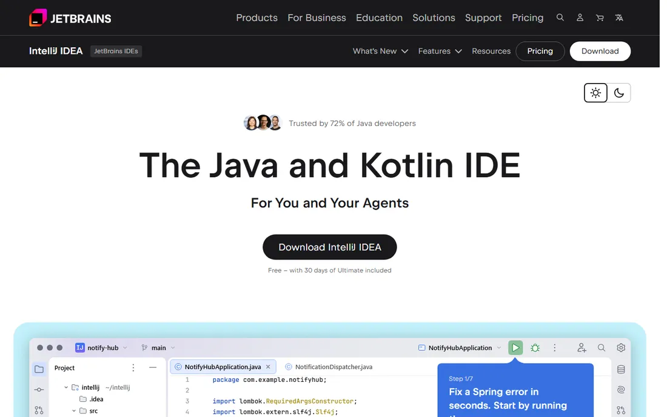Click 'Free – with 30 days of Ultimate included' text
The width and height of the screenshot is (667, 417).
[330, 270]
